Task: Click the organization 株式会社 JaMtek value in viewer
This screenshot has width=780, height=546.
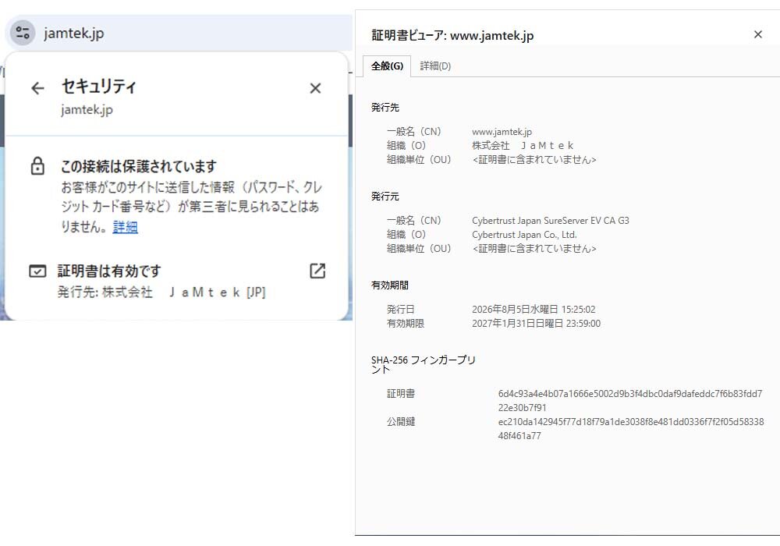Action: pyautogui.click(x=523, y=146)
